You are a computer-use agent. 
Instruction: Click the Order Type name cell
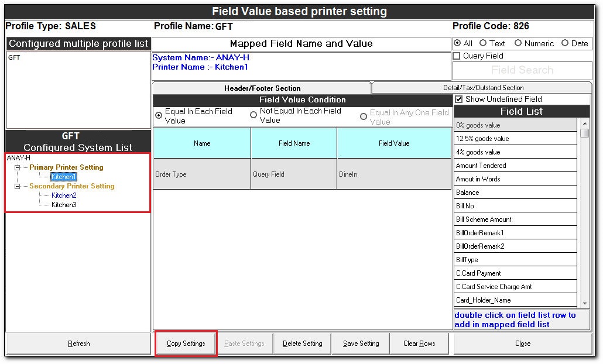point(202,174)
